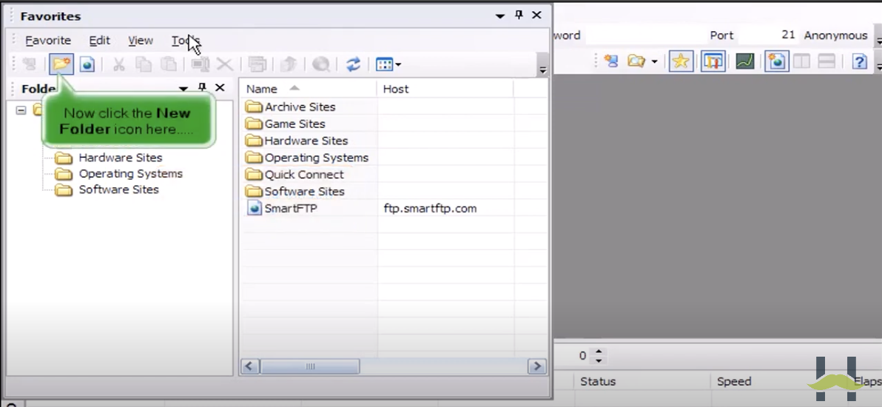Collapse the root node in Folders tree
The height and width of the screenshot is (407, 882).
click(21, 110)
